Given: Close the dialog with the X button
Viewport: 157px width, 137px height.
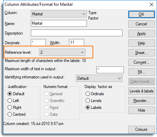Looking at the screenshot, I should pyautogui.click(x=152, y=4).
